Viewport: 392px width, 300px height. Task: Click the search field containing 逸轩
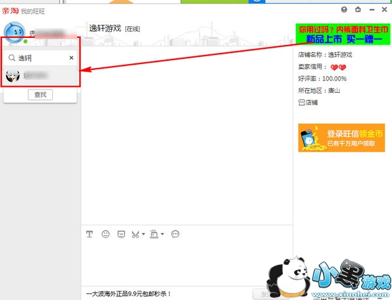click(40, 58)
